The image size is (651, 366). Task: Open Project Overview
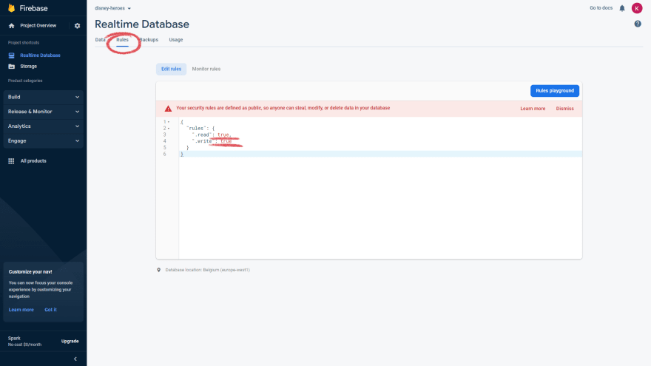click(x=38, y=26)
